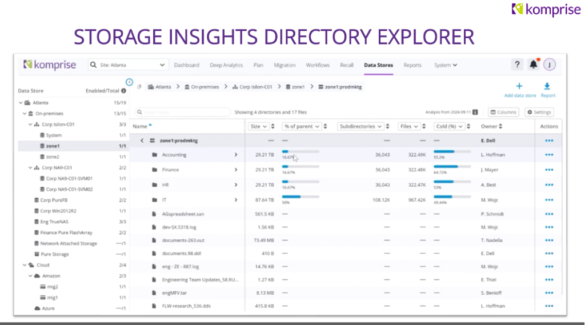The height and width of the screenshot is (325, 585).
Task: Open the user avatar J menu
Action: pos(550,65)
